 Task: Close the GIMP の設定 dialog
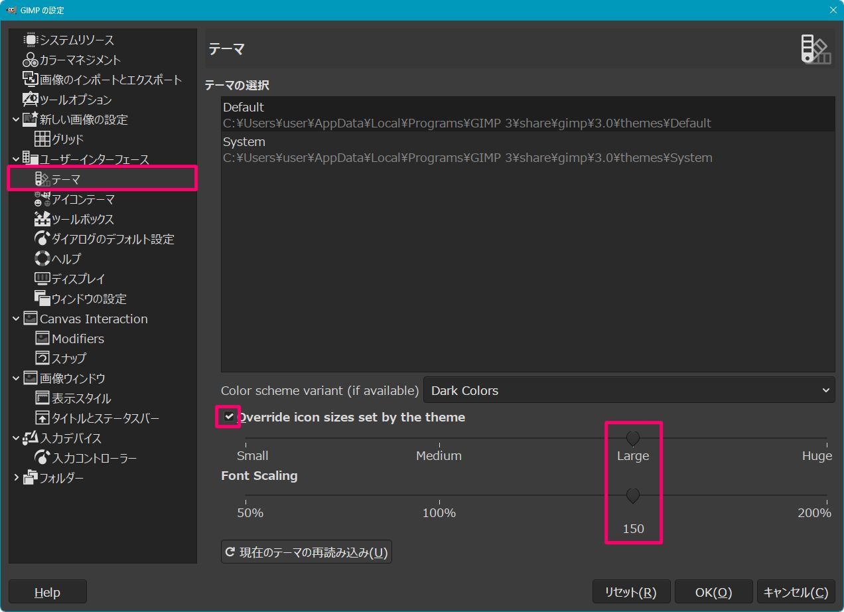tap(833, 10)
